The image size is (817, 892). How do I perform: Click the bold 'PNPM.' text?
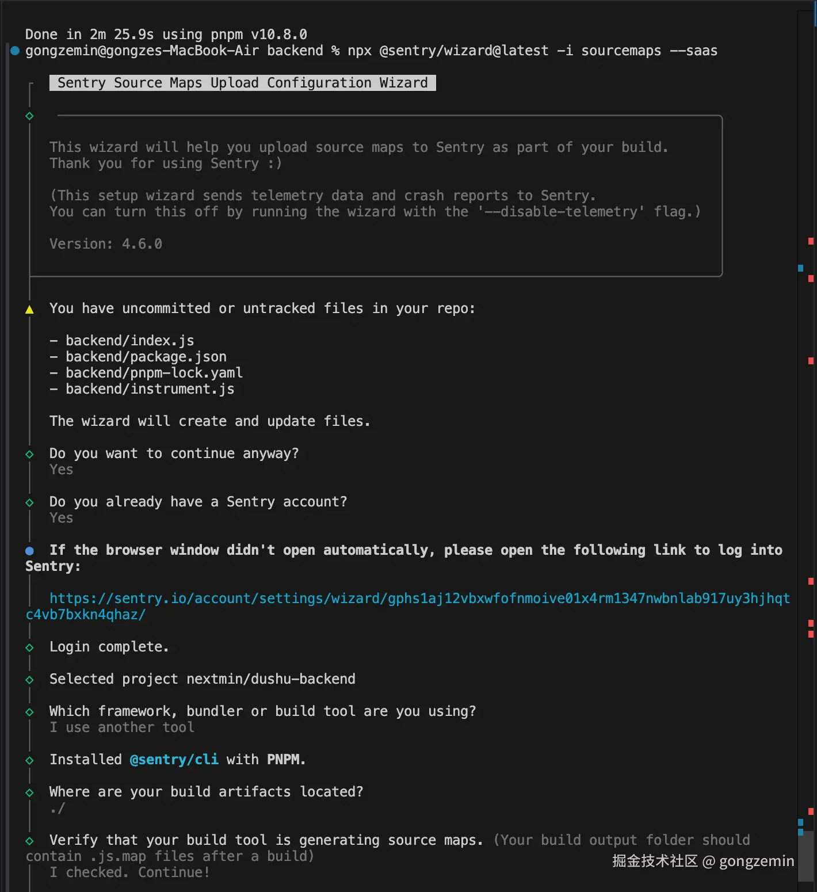(287, 760)
